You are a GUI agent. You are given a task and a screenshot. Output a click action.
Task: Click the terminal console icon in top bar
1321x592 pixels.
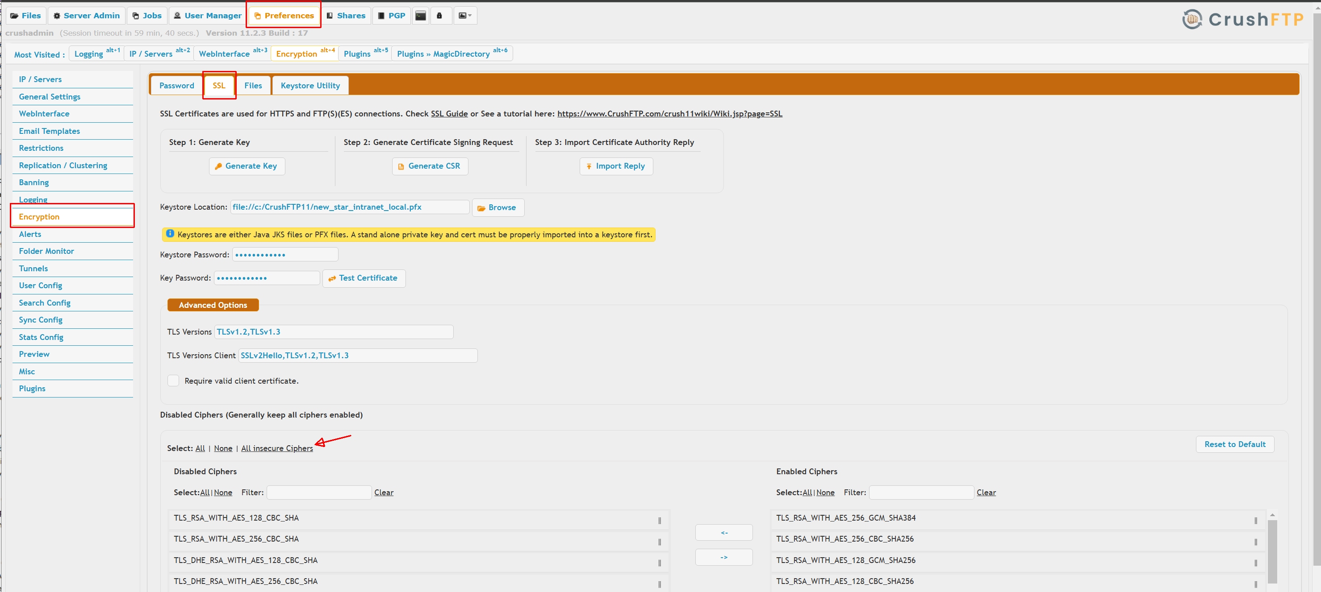point(421,15)
